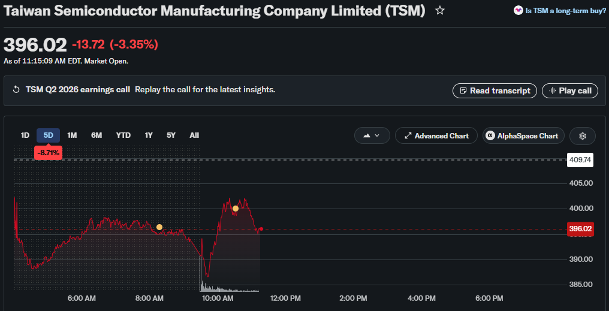Click the orange event marker near 10:30 AM
This screenshot has width=609, height=311.
(236, 209)
